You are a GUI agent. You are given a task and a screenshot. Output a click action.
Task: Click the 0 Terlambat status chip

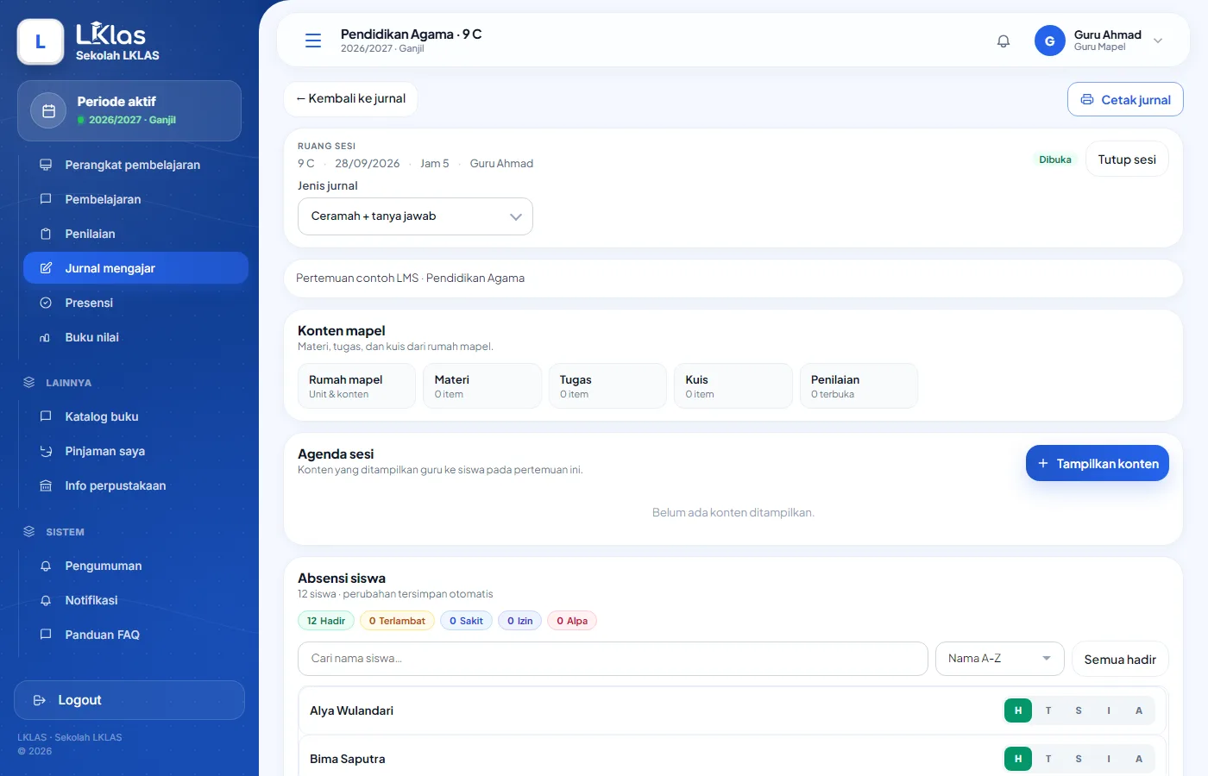pyautogui.click(x=397, y=621)
